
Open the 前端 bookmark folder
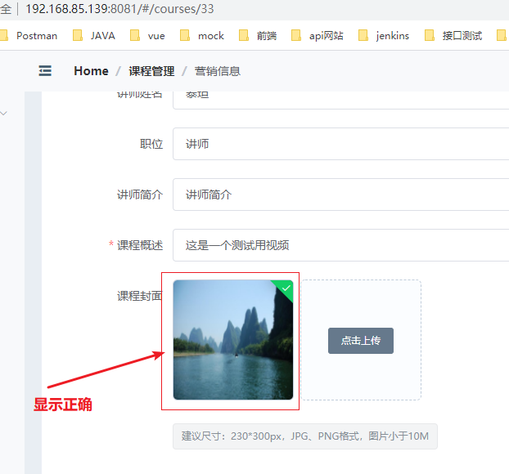click(258, 36)
